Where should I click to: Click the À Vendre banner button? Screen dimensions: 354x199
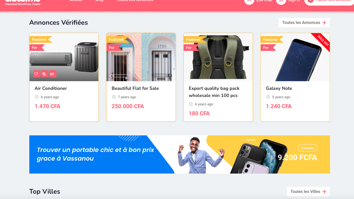(x=307, y=148)
